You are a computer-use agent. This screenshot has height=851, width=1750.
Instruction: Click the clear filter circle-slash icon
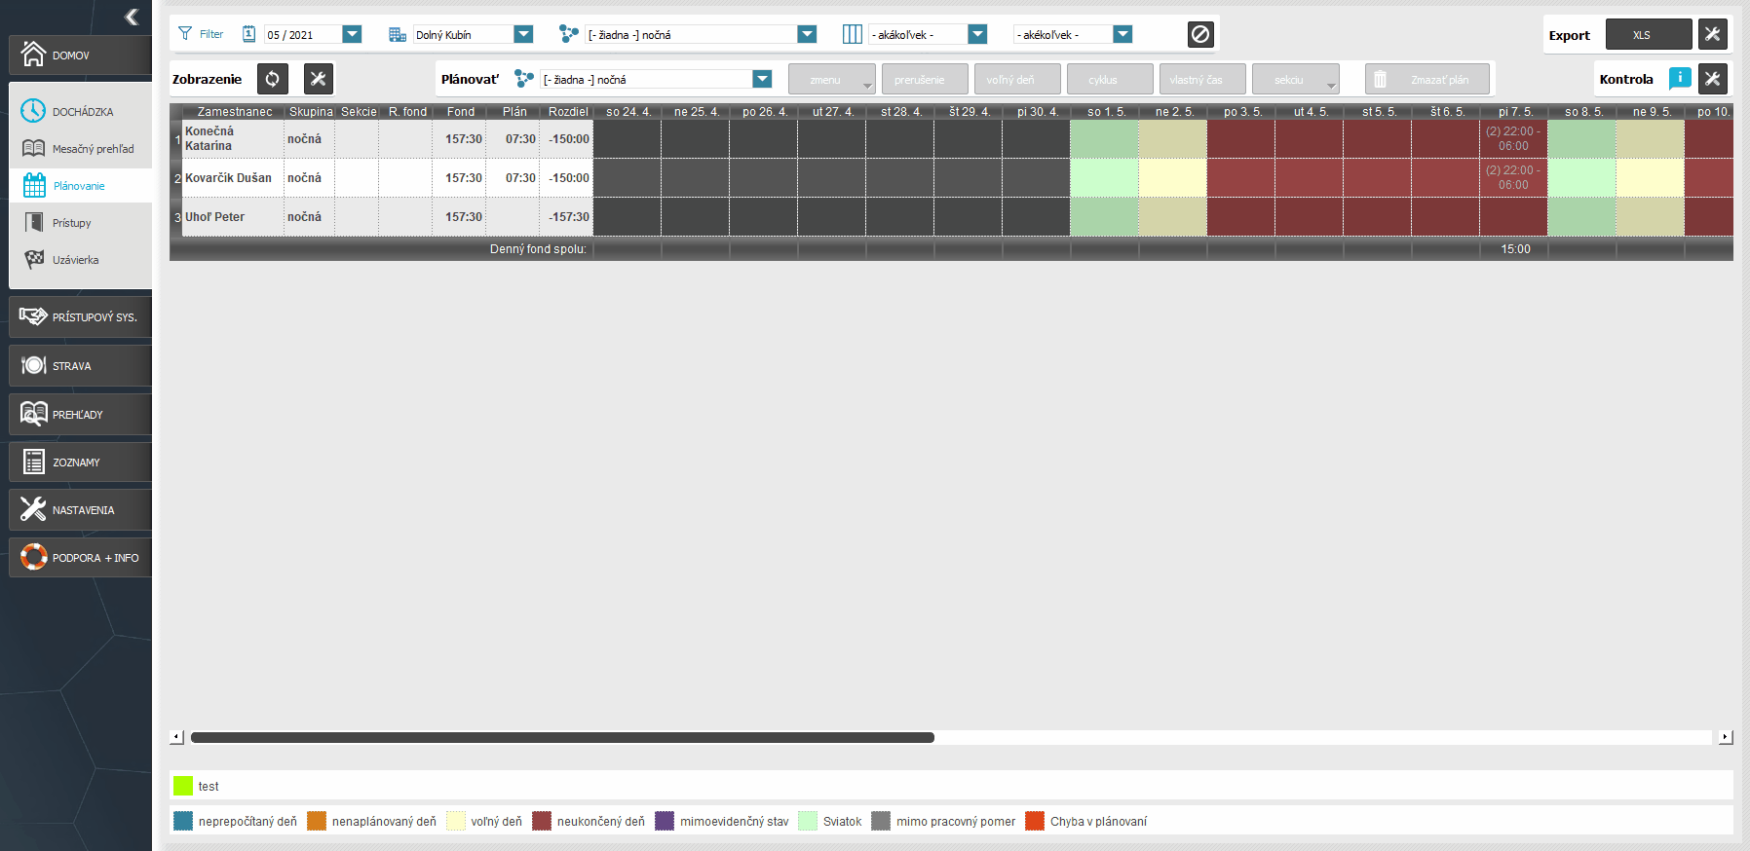1200,34
